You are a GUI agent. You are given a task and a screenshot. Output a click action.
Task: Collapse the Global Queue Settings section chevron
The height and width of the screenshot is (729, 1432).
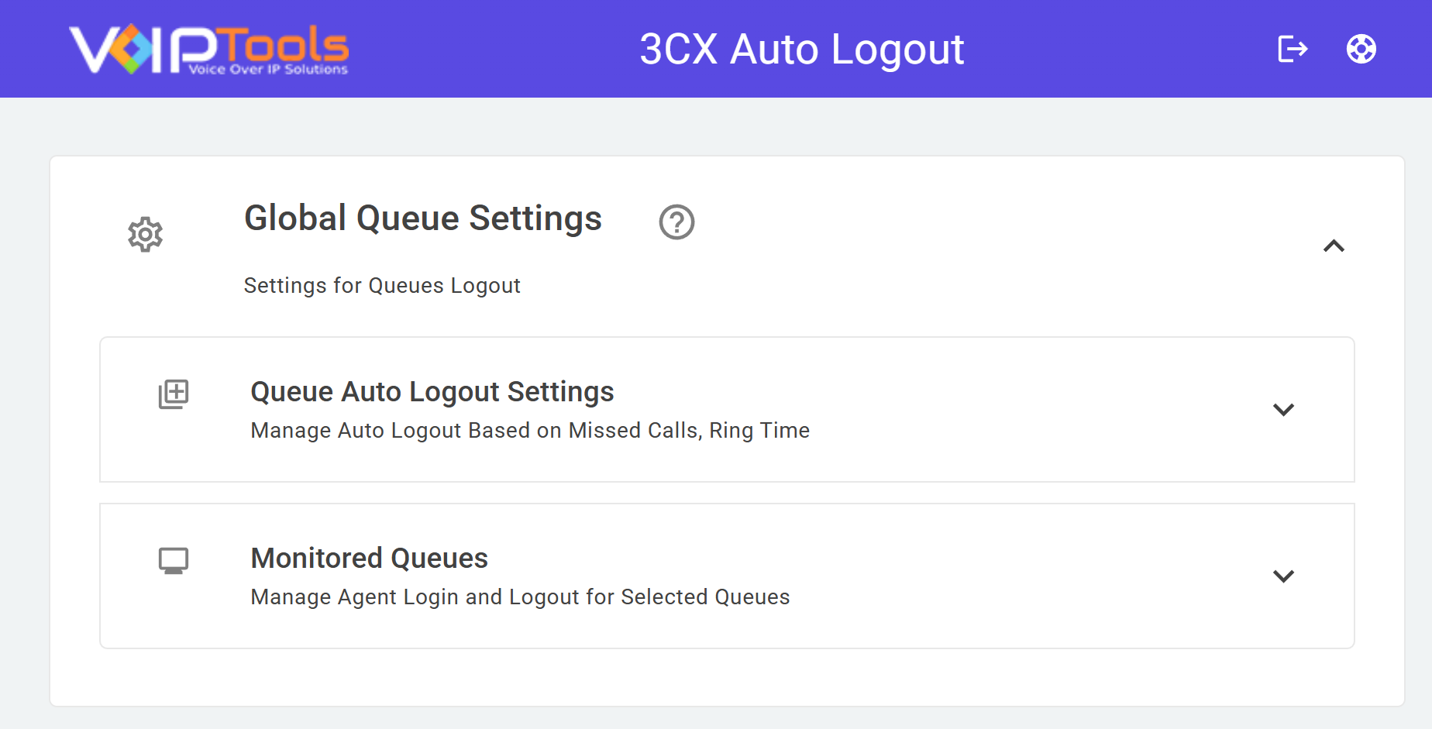click(x=1334, y=246)
